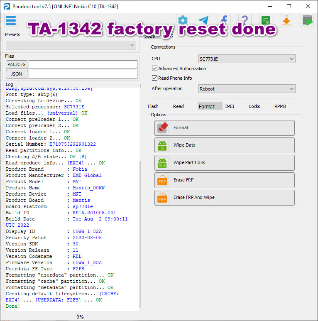318x321 pixels.
Task: Click Board Platform value sp7731e
Action: 83,206
